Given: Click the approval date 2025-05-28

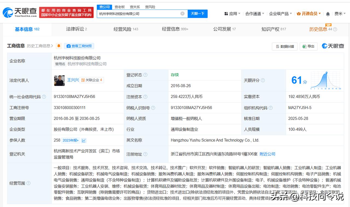Looking at the screenshot, I should pos(298,119).
